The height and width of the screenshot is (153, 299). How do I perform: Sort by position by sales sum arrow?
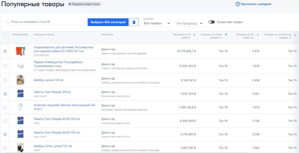click(226, 35)
